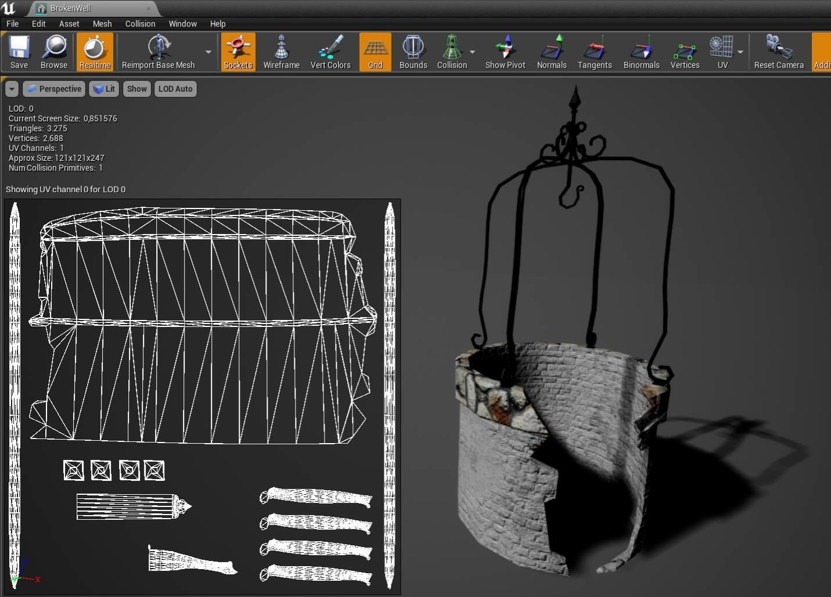This screenshot has height=597, width=831.
Task: Open Collision options dropdown arrow
Action: coord(472,52)
